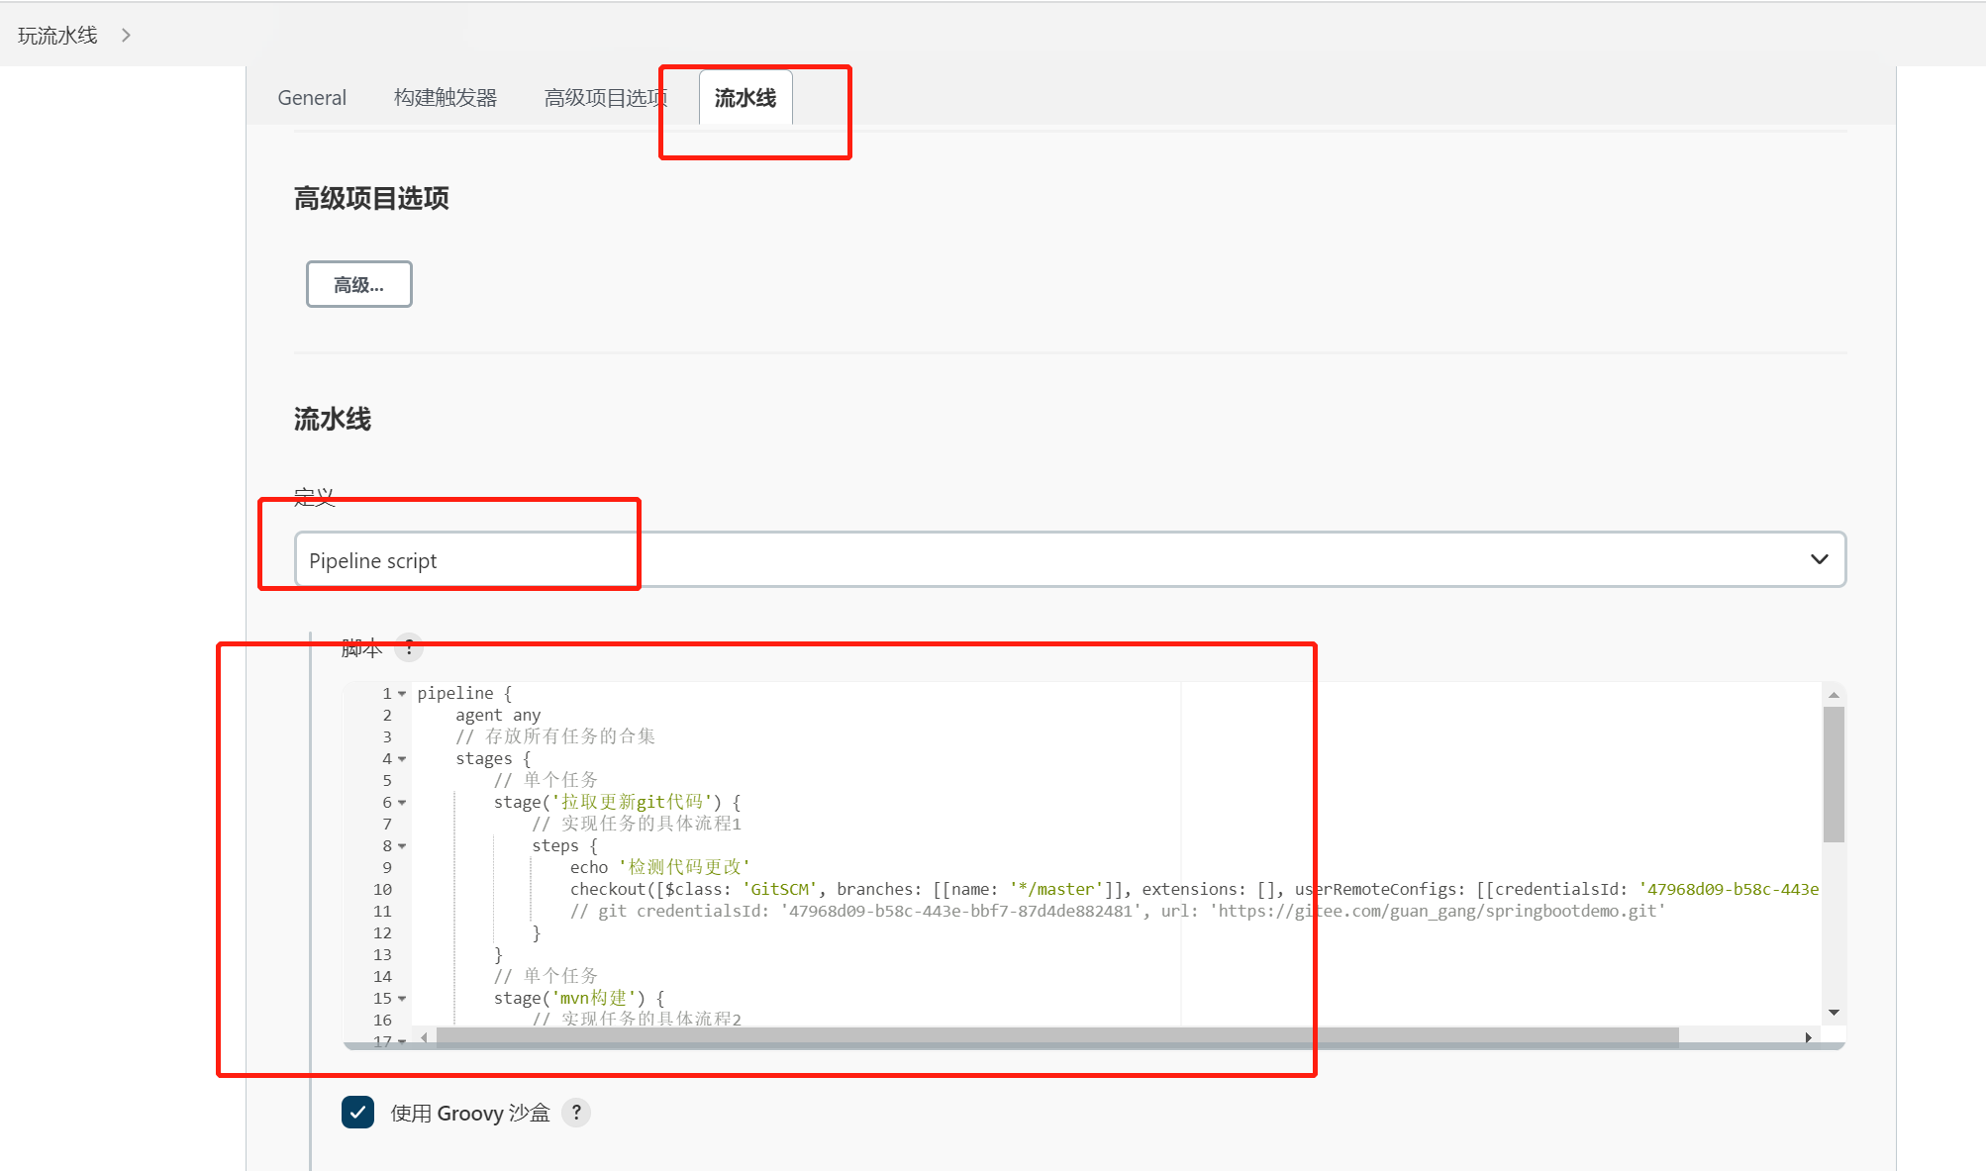Switch to the 构建触发器 tab
This screenshot has height=1171, width=1986.
(x=446, y=98)
